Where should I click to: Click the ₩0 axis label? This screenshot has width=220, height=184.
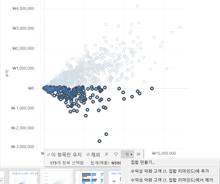coord(31,88)
